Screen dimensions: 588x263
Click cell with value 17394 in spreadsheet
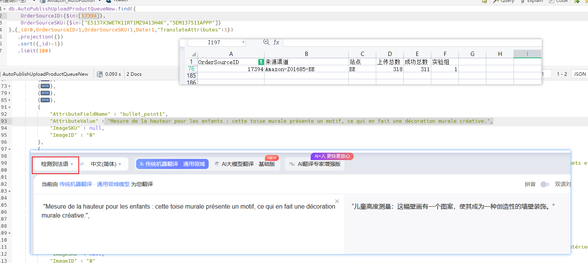point(231,69)
